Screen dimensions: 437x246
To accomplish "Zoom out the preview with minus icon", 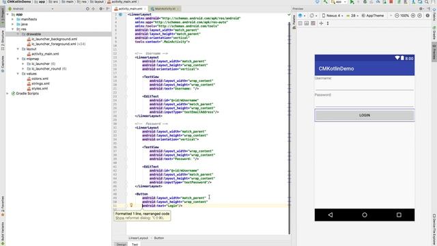I will pos(397,16).
